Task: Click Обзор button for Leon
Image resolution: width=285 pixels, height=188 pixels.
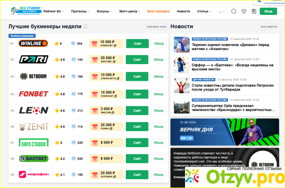Action: point(158,111)
